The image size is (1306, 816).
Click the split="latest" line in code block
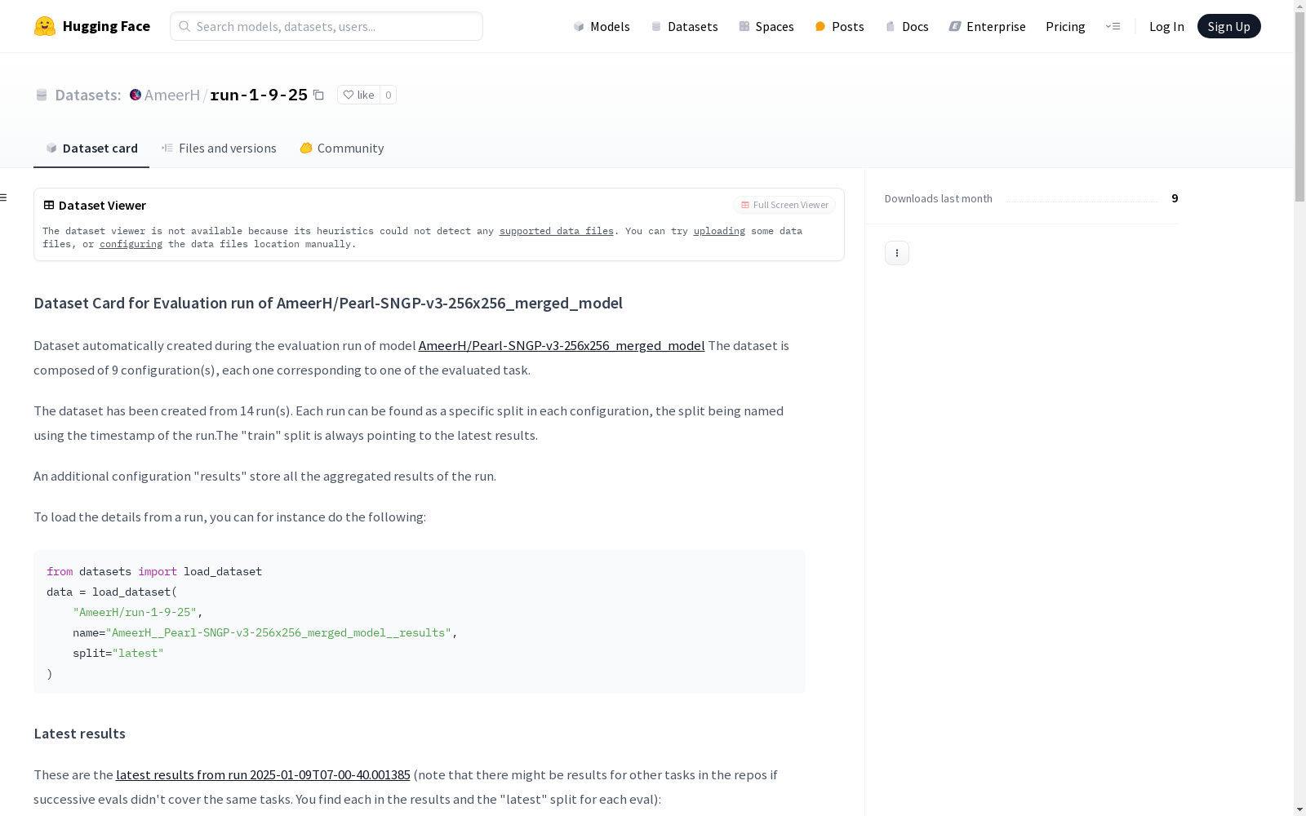tap(118, 653)
